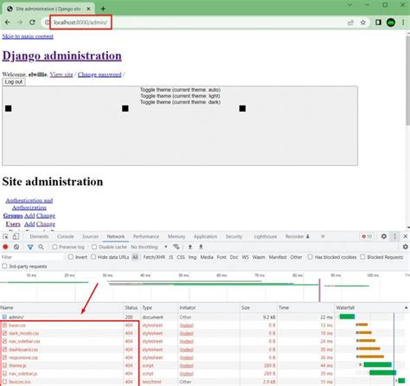Select the inspect element picker tool
The image size is (410, 386).
pos(5,236)
